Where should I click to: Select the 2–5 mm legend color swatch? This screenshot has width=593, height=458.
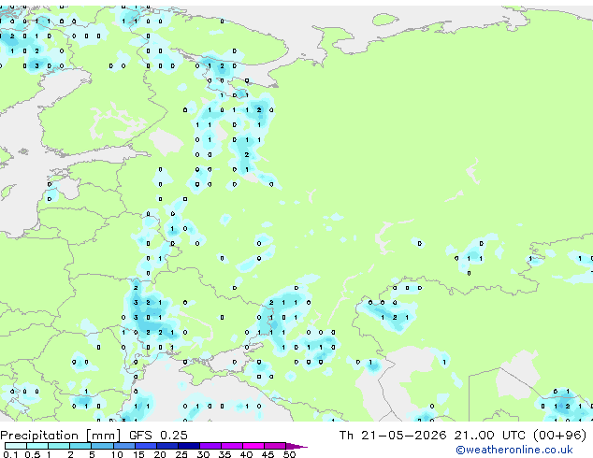(x=80, y=446)
